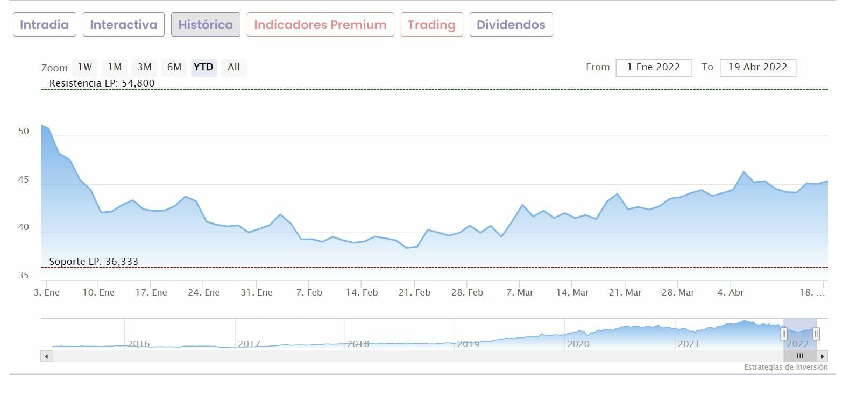The height and width of the screenshot is (396, 864).
Task: Zoom chart to All data
Action: click(233, 67)
